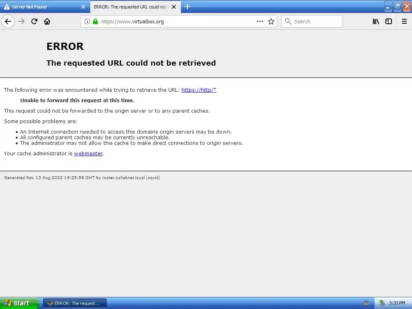Show site information with the info icon

[87, 21]
